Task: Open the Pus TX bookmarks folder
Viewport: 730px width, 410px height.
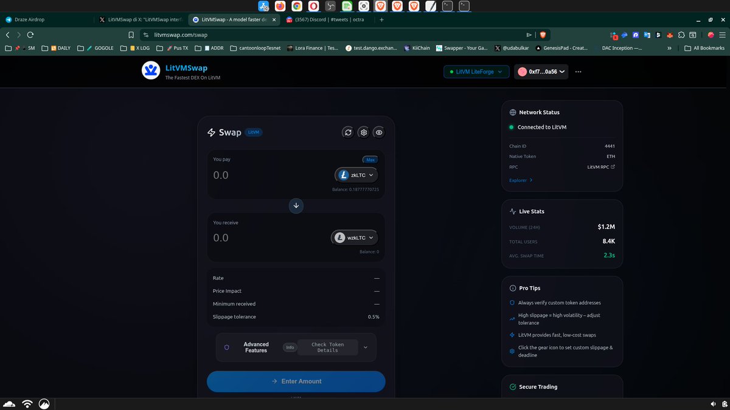Action: point(173,48)
